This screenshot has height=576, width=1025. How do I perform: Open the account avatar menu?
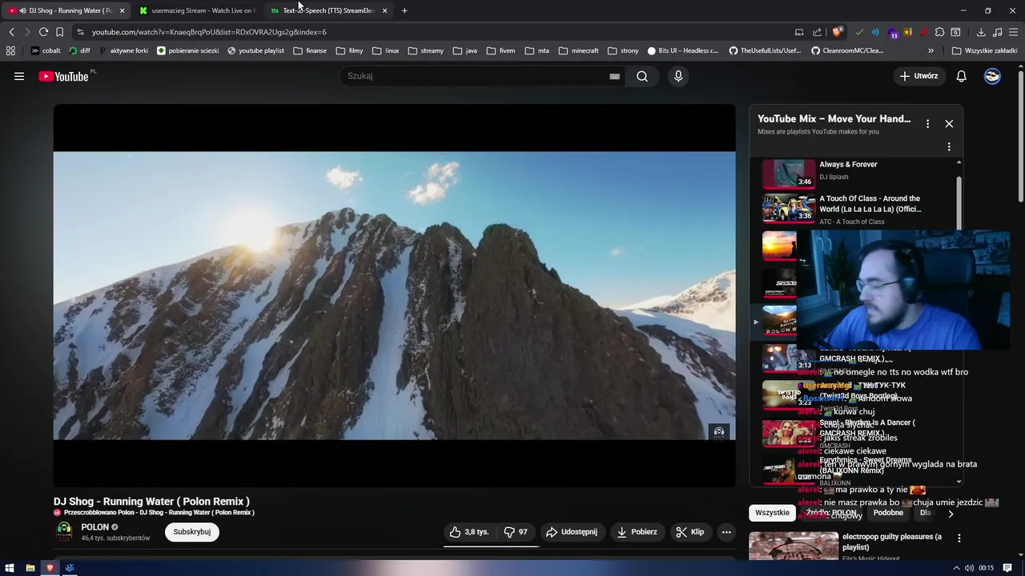[x=992, y=76]
